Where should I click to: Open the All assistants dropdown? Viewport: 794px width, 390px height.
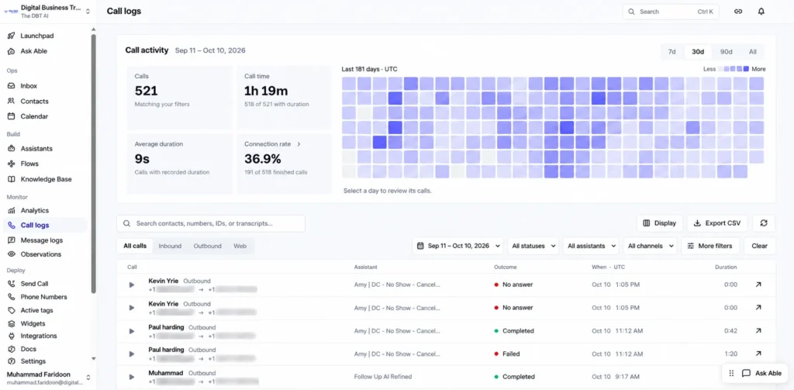pos(591,246)
